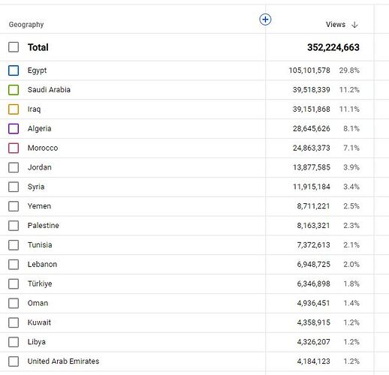The height and width of the screenshot is (375, 389).
Task: Check the Syria row checkbox
Action: coord(14,187)
